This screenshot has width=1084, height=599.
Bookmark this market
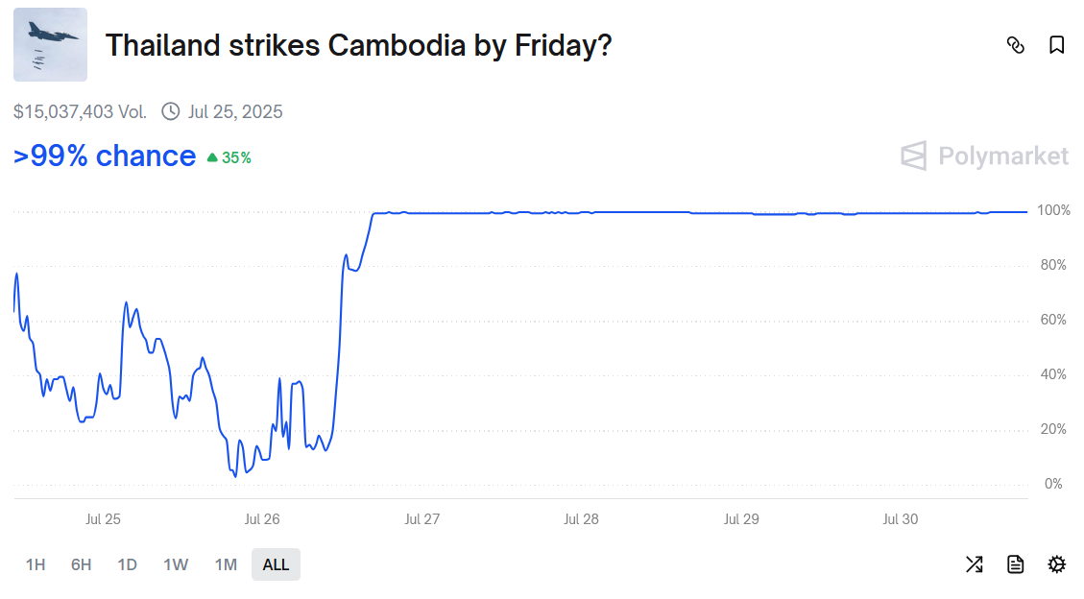[x=1057, y=45]
